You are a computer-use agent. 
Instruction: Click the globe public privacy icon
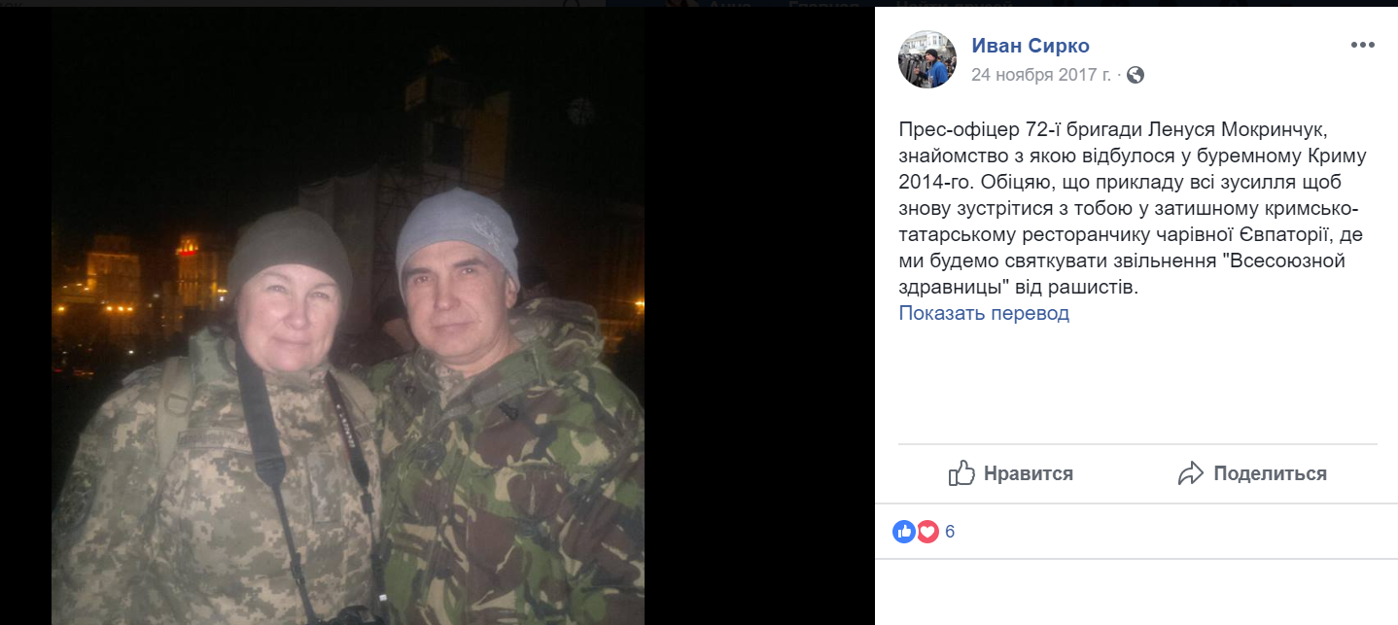(1135, 75)
